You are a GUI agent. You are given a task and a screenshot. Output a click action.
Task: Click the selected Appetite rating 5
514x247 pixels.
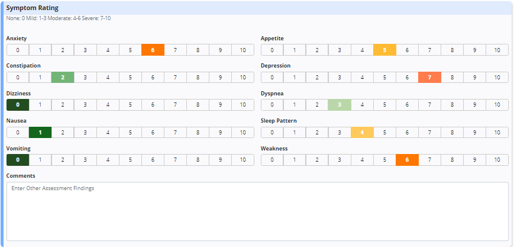[x=384, y=50]
